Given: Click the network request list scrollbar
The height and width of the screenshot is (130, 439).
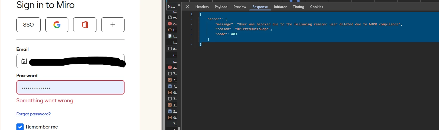Looking at the screenshot, I should (179, 129).
